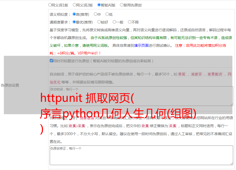
Task: Click the 伪原创设置 label
Action: (x=10, y=85)
